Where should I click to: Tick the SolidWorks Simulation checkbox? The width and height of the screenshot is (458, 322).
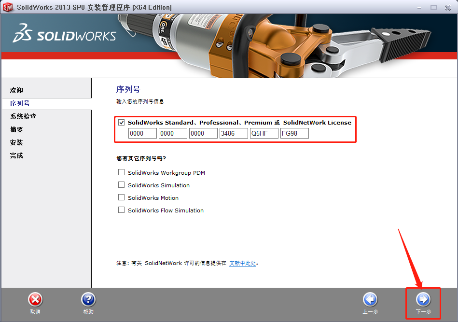(x=121, y=185)
